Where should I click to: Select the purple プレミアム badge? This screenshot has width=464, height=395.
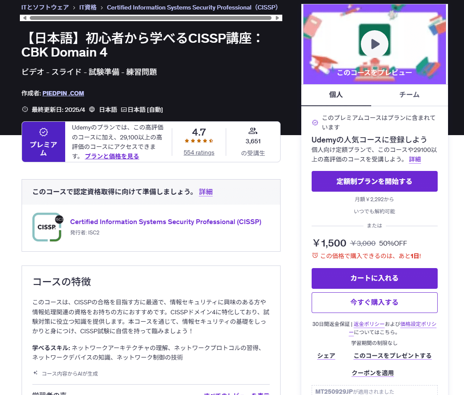point(43,142)
